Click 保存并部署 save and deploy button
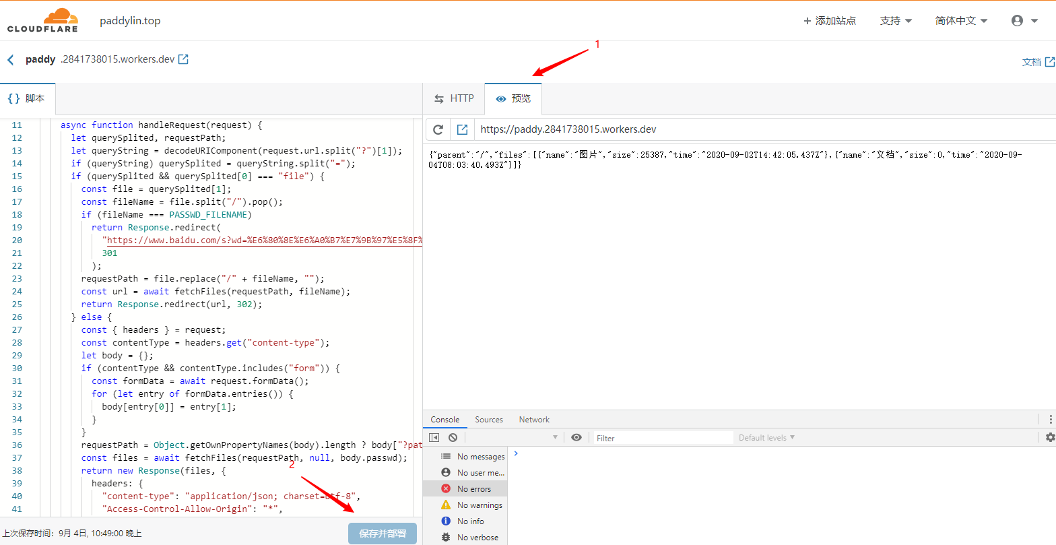Image resolution: width=1056 pixels, height=545 pixels. pos(383,534)
